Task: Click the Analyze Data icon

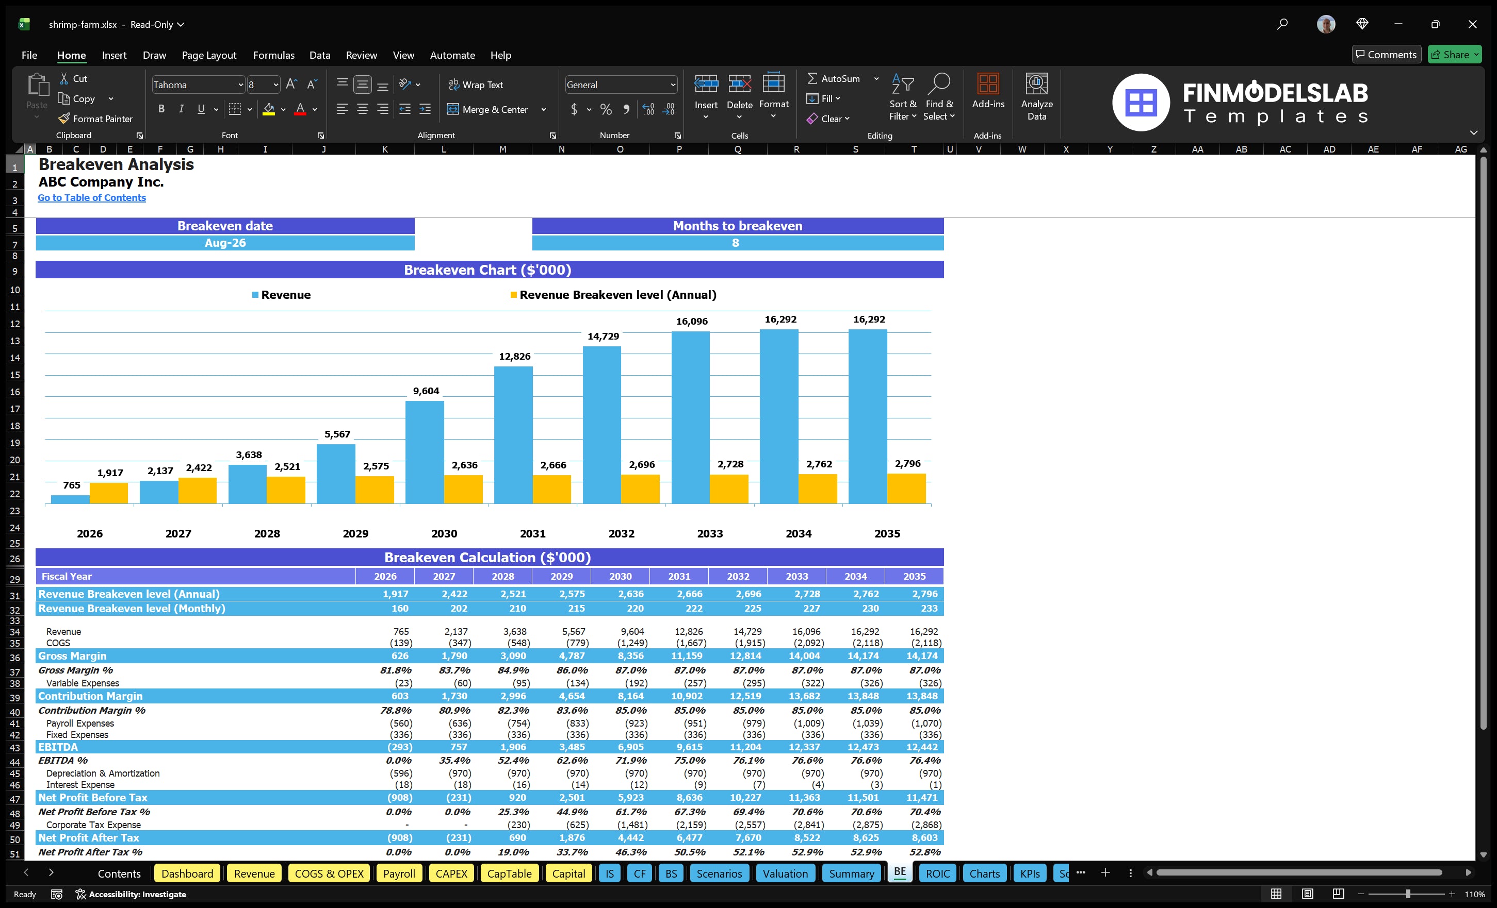Action: tap(1037, 97)
